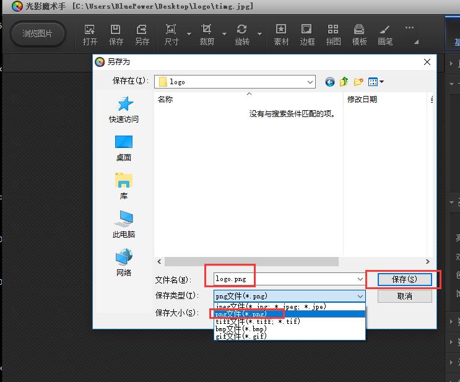Expand the 保存类型 file type combo box
The width and height of the screenshot is (460, 382).
pos(360,297)
